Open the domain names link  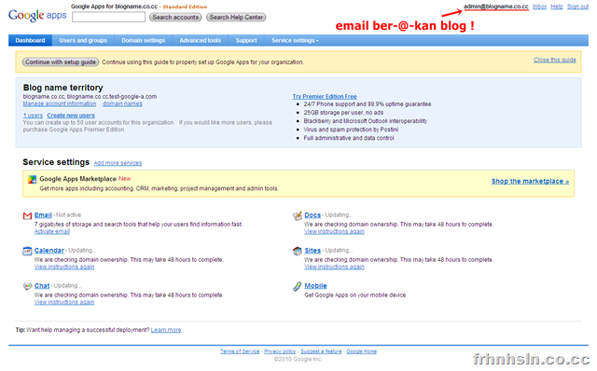coord(122,103)
